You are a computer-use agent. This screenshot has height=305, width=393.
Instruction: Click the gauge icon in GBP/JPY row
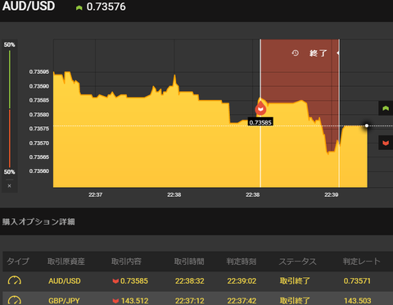15,300
